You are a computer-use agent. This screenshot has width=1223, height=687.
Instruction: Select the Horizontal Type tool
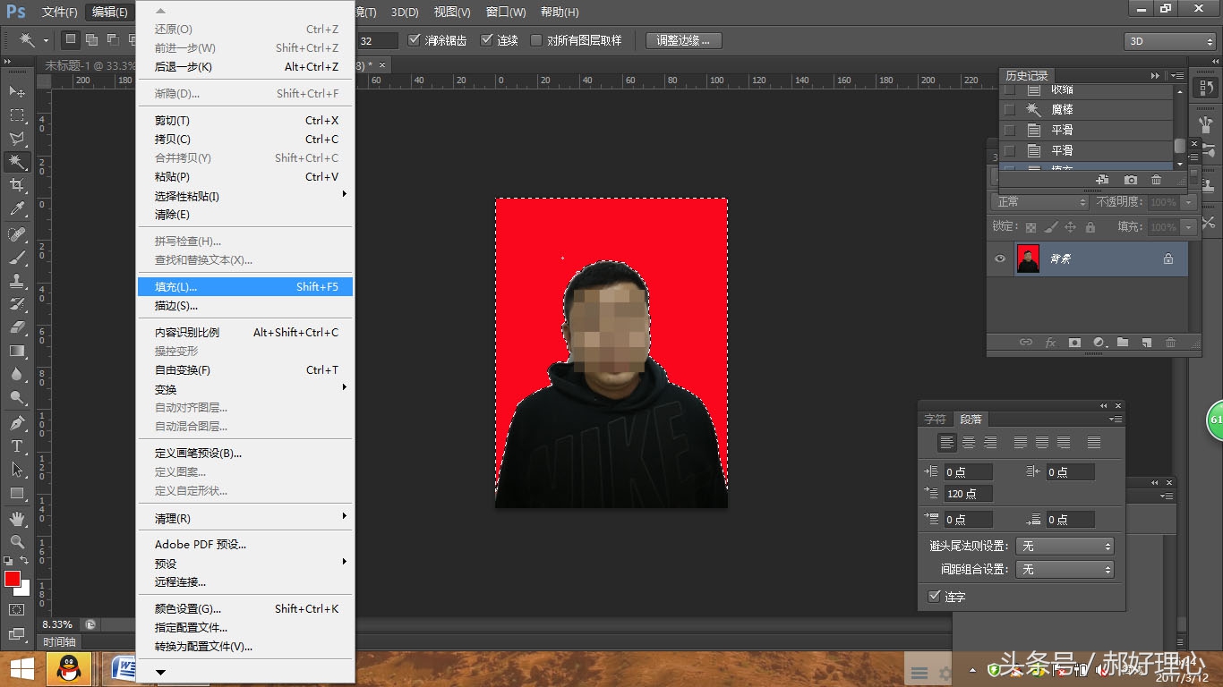tap(17, 445)
